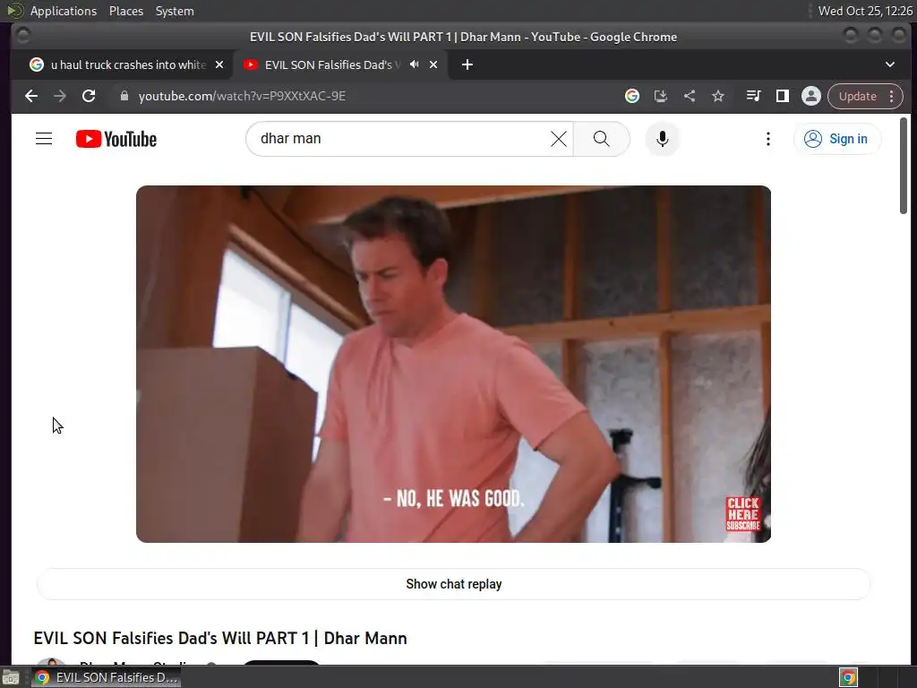Image resolution: width=917 pixels, height=688 pixels.
Task: Open YouTube settings three-dot menu
Action: point(767,139)
